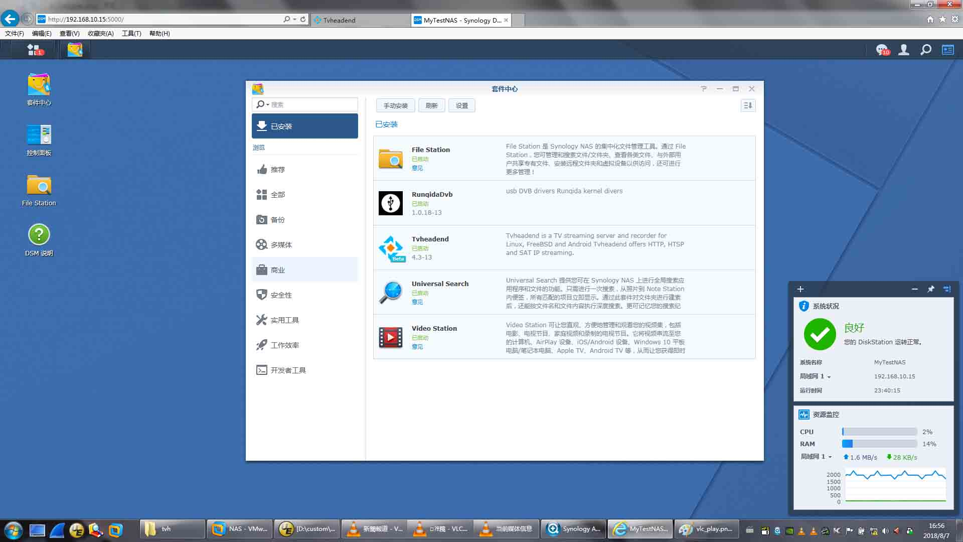The image size is (963, 542).
Task: Open DSM 说明 desktop icon
Action: coord(40,234)
